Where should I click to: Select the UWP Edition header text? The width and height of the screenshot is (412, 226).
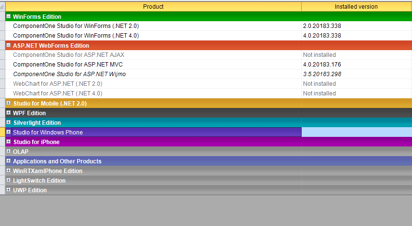point(30,190)
